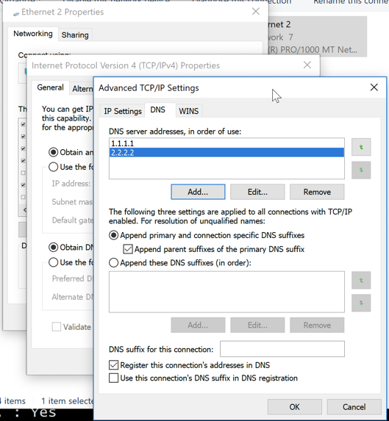Remove the selected DNS server address
389x421 pixels.
pos(317,192)
